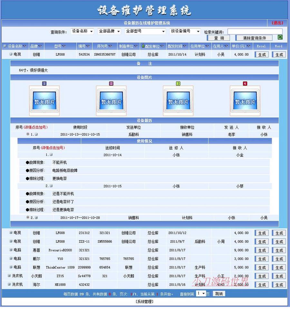The width and height of the screenshot is (290, 320).
Task: Generate Word for 电视 ZZX-11 row
Action: click(279, 242)
